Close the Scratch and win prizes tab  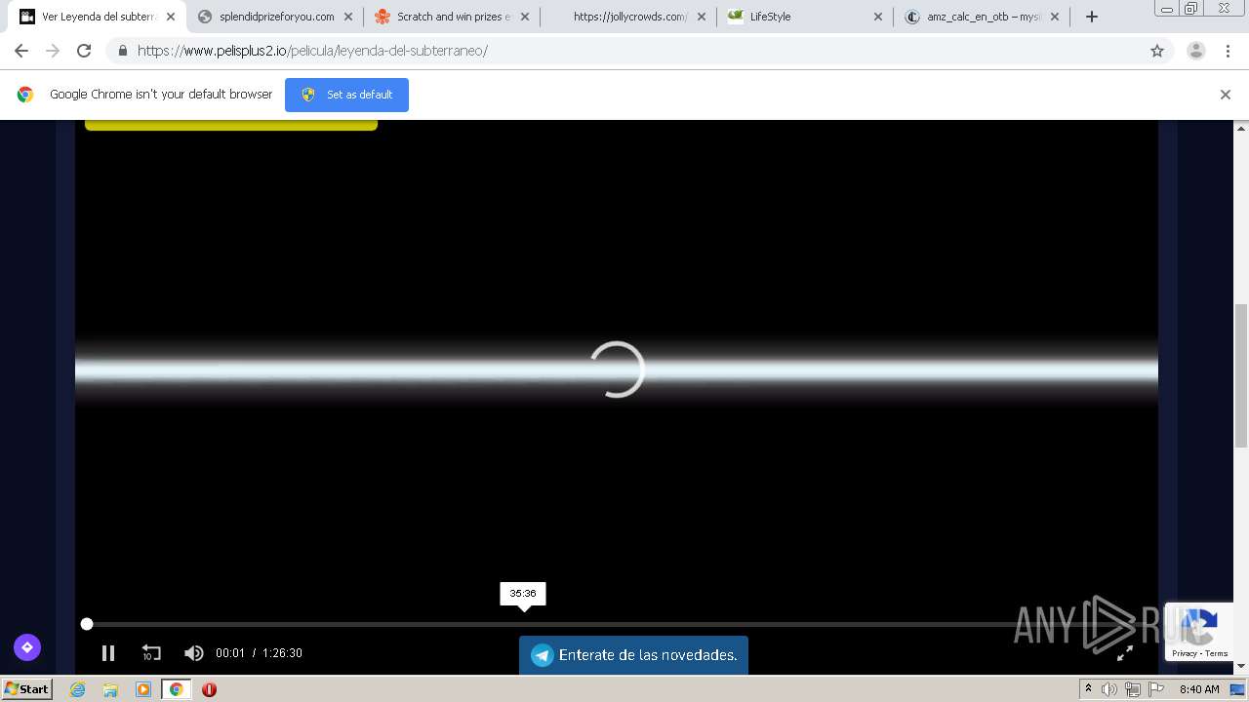524,17
